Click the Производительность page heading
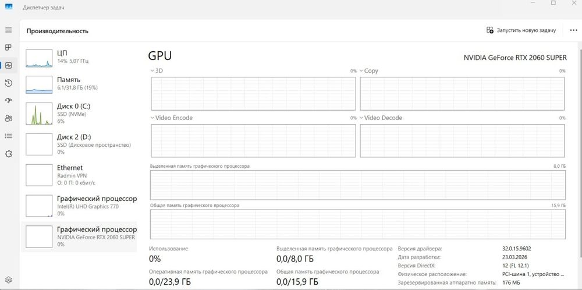Image resolution: width=582 pixels, height=290 pixels. (57, 31)
